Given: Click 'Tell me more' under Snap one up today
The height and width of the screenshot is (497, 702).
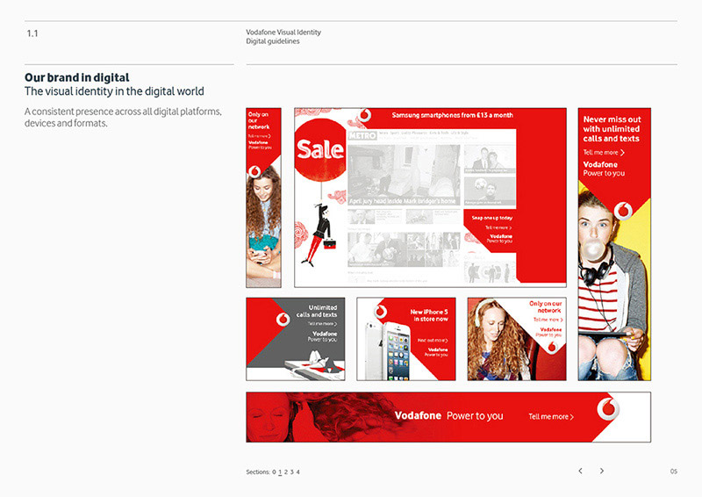Looking at the screenshot, I should (498, 227).
